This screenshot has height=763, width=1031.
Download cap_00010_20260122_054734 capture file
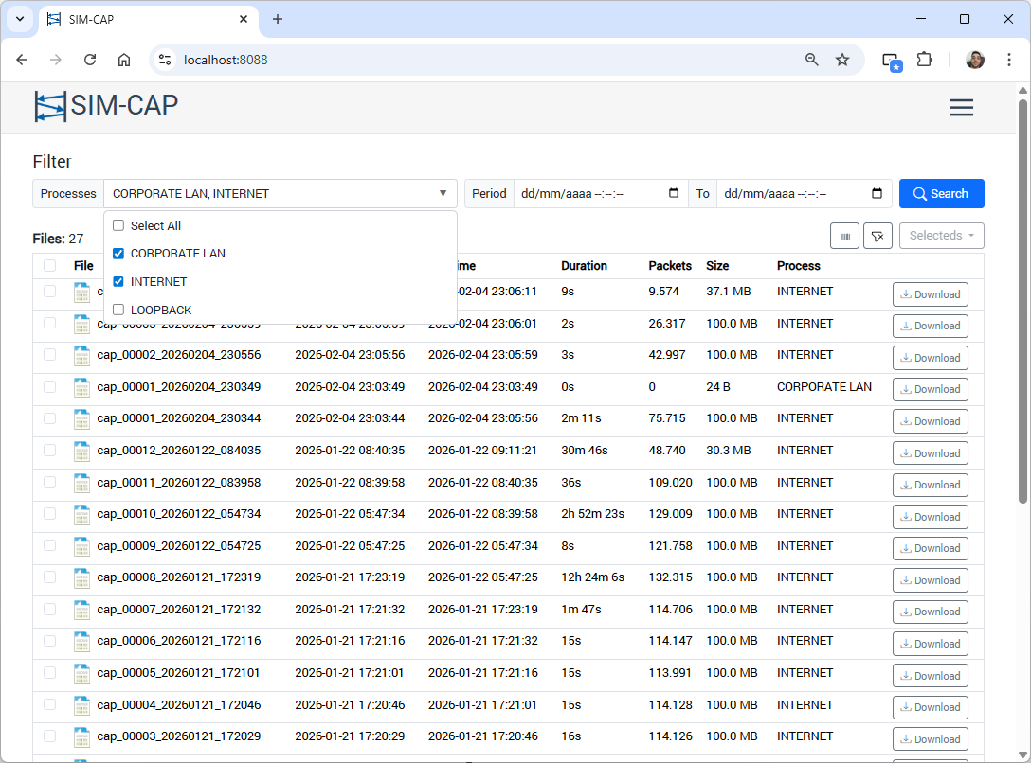coord(930,517)
